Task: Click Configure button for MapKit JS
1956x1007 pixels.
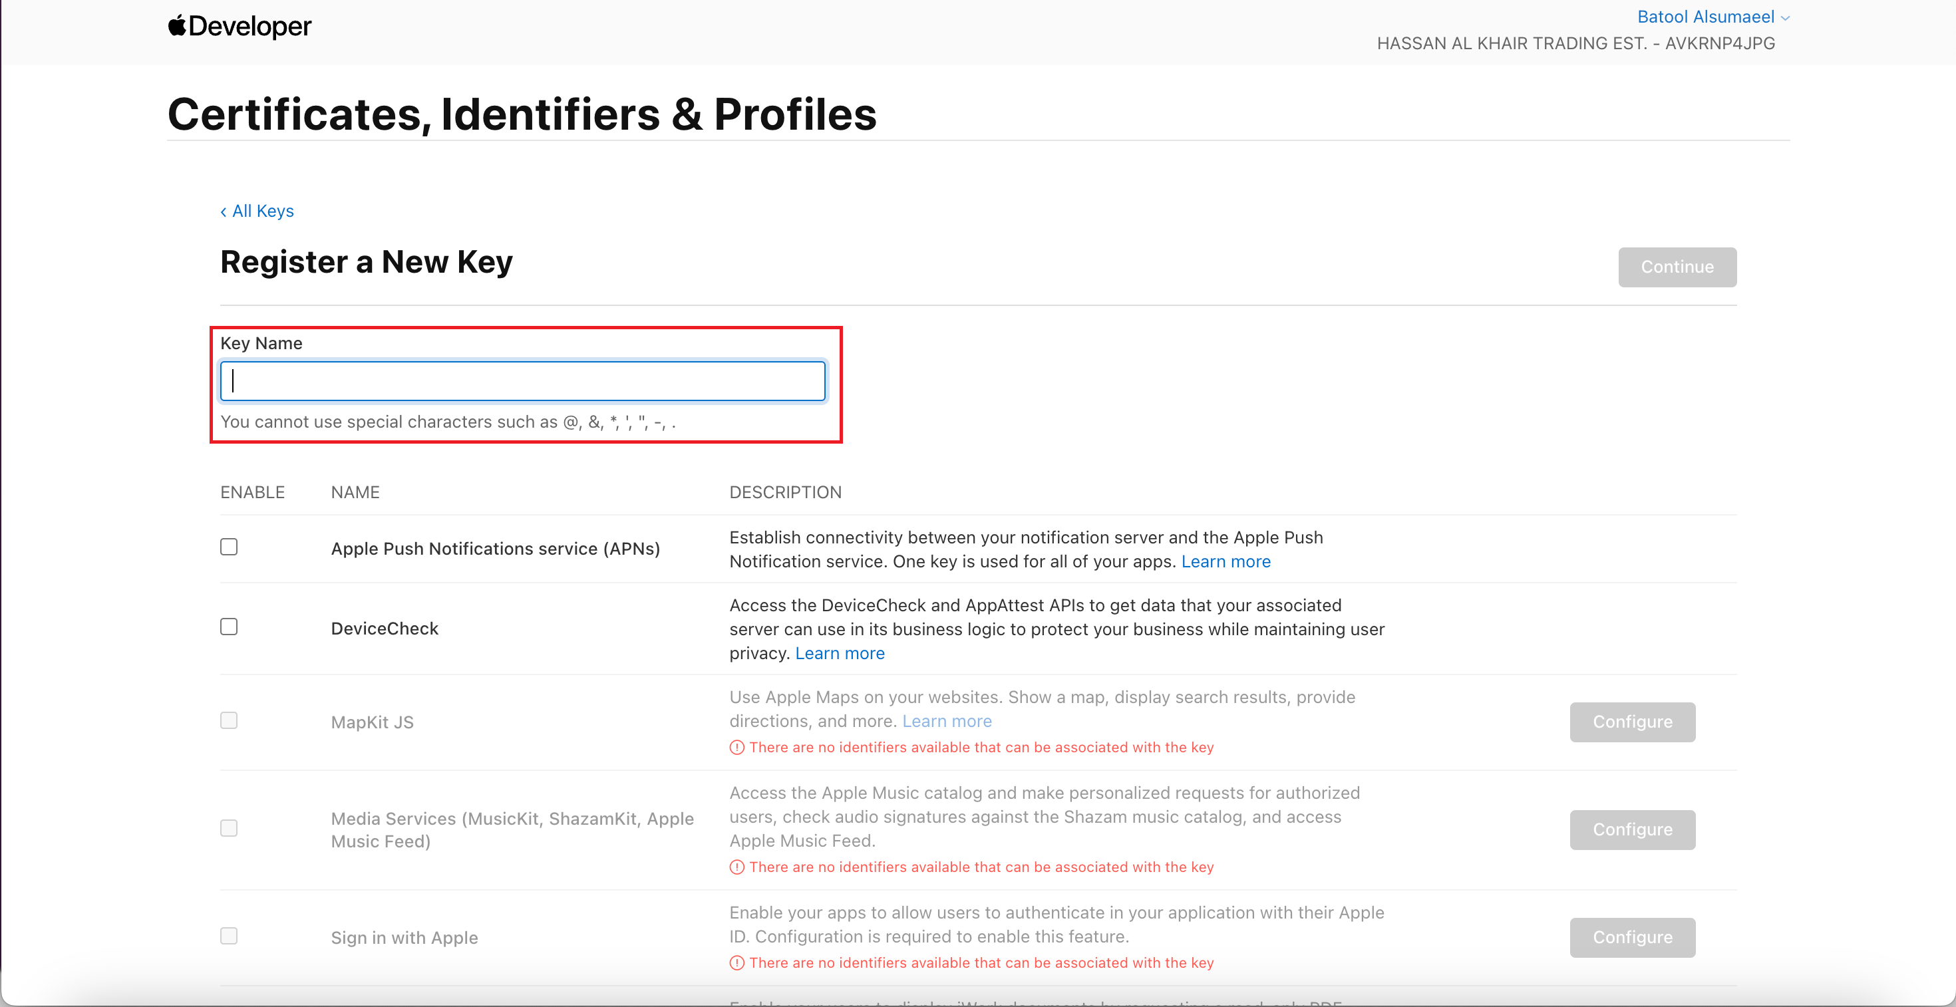Action: (1633, 722)
